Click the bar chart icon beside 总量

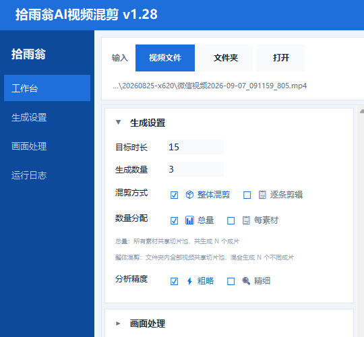click(x=189, y=220)
